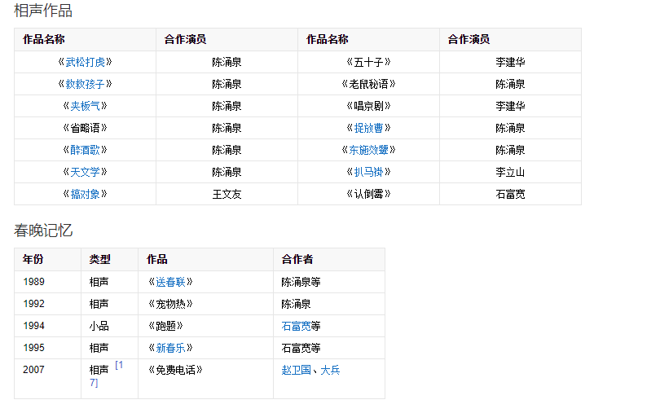Image resolution: width=660 pixels, height=413 pixels.
Task: Open the 捉放曹 link
Action: click(x=368, y=128)
